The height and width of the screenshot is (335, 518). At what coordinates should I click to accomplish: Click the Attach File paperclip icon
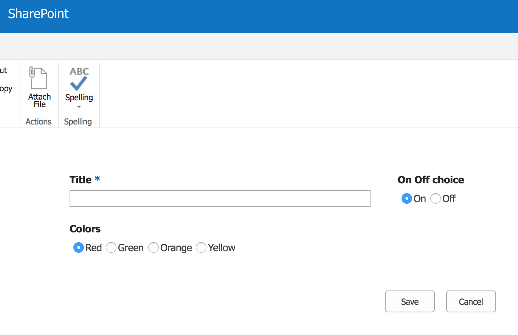click(39, 78)
